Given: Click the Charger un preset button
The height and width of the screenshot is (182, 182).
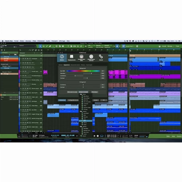Looking at the screenshot, I should (83, 92).
